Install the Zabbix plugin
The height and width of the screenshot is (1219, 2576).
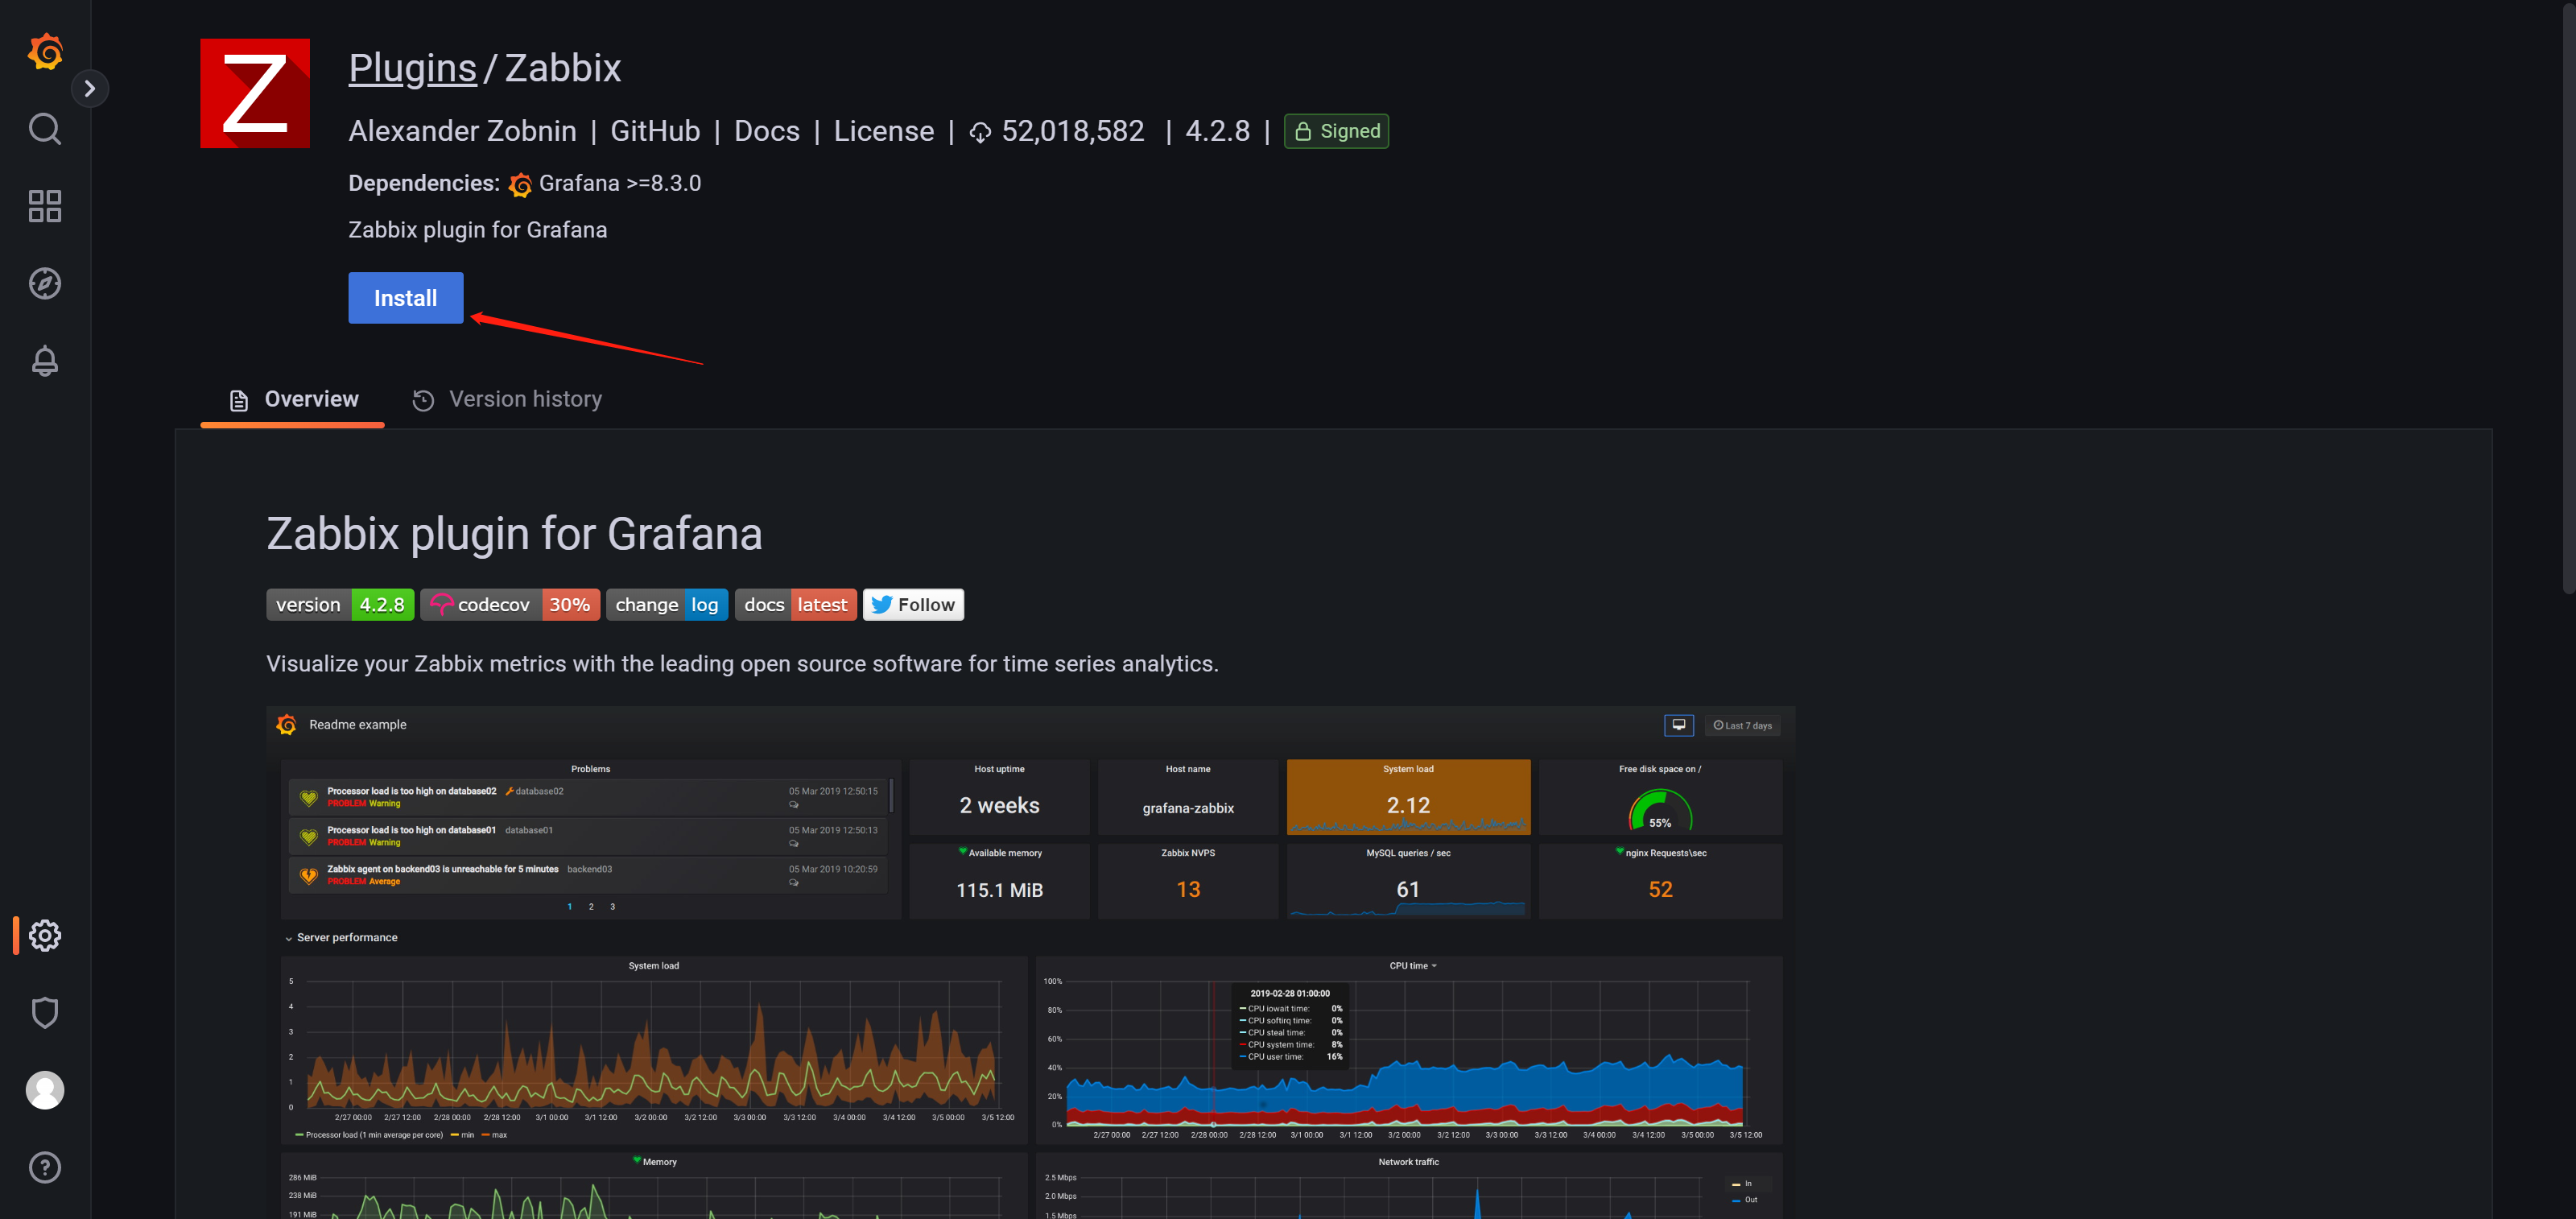405,298
